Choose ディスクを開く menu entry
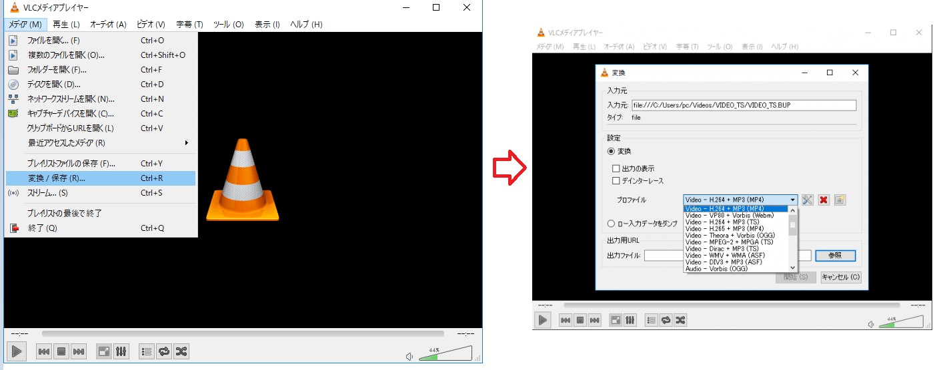The image size is (943, 370). pyautogui.click(x=101, y=85)
